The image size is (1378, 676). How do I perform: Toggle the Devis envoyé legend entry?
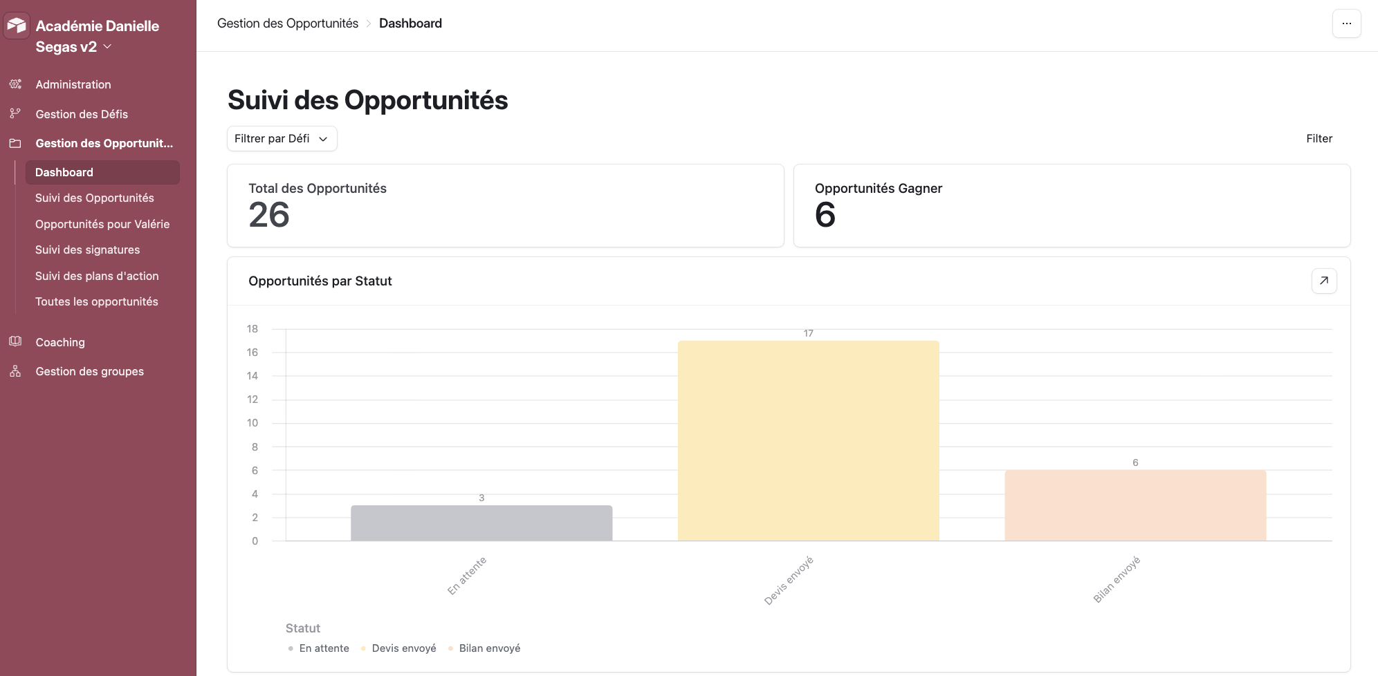(x=403, y=648)
